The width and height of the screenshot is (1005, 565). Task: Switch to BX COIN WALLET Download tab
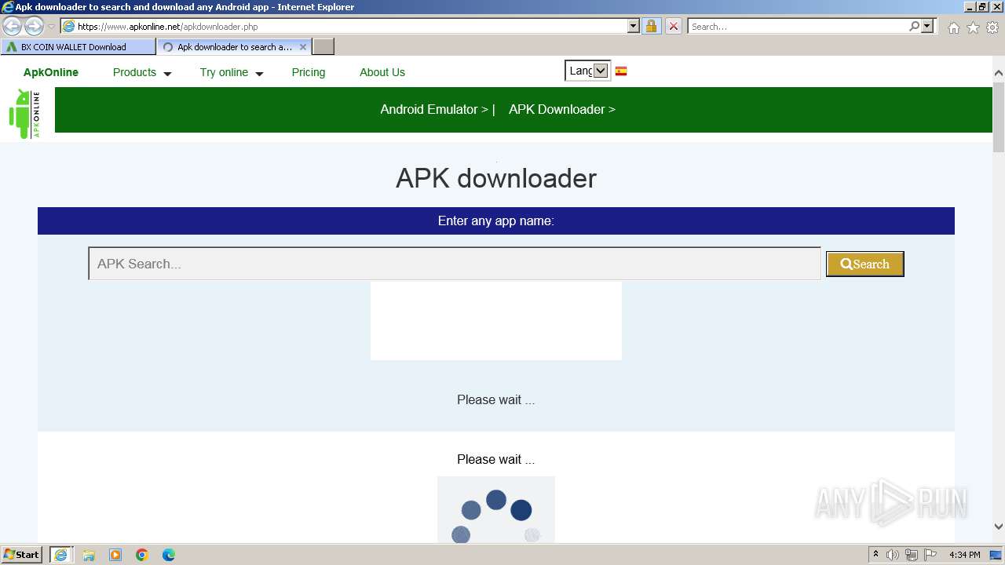(78, 47)
